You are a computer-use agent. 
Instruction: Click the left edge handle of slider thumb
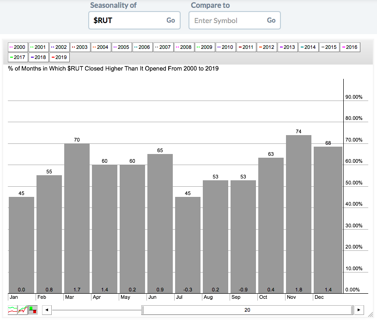coord(143,310)
